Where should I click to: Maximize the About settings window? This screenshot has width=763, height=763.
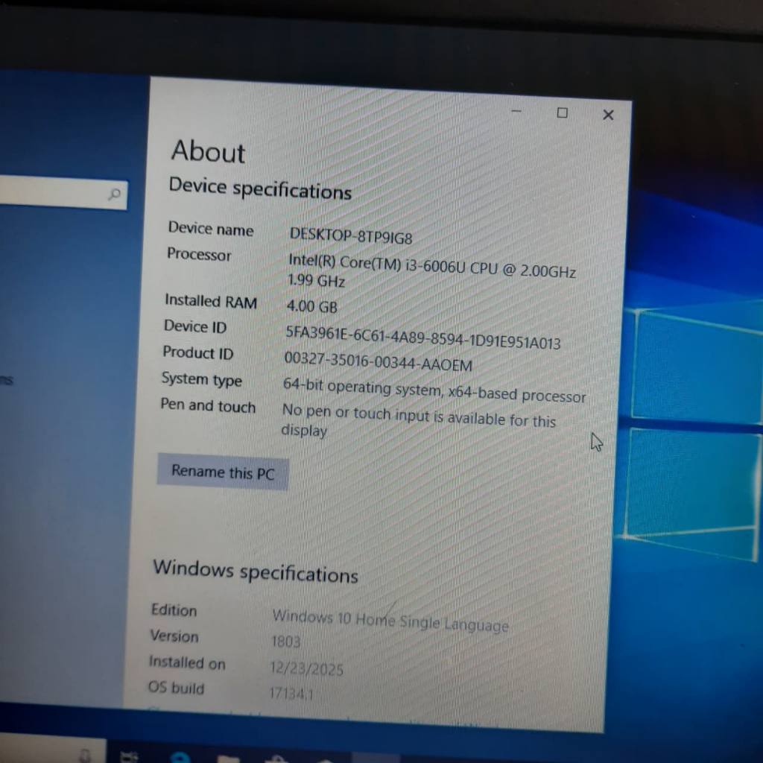click(562, 113)
